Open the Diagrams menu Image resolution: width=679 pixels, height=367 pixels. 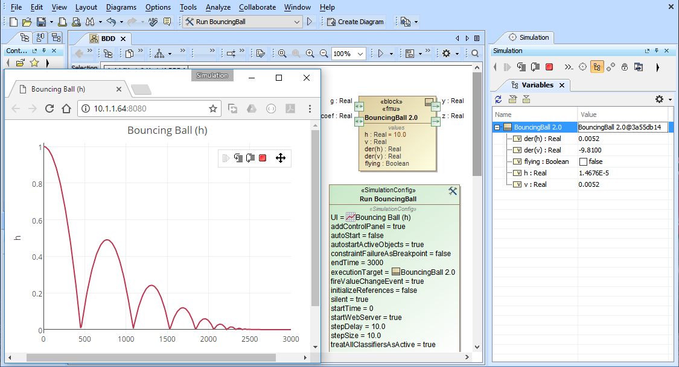click(x=121, y=7)
